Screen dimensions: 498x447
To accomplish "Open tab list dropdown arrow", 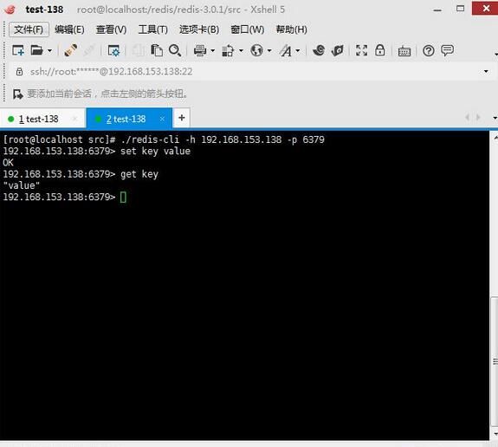I will [x=495, y=118].
